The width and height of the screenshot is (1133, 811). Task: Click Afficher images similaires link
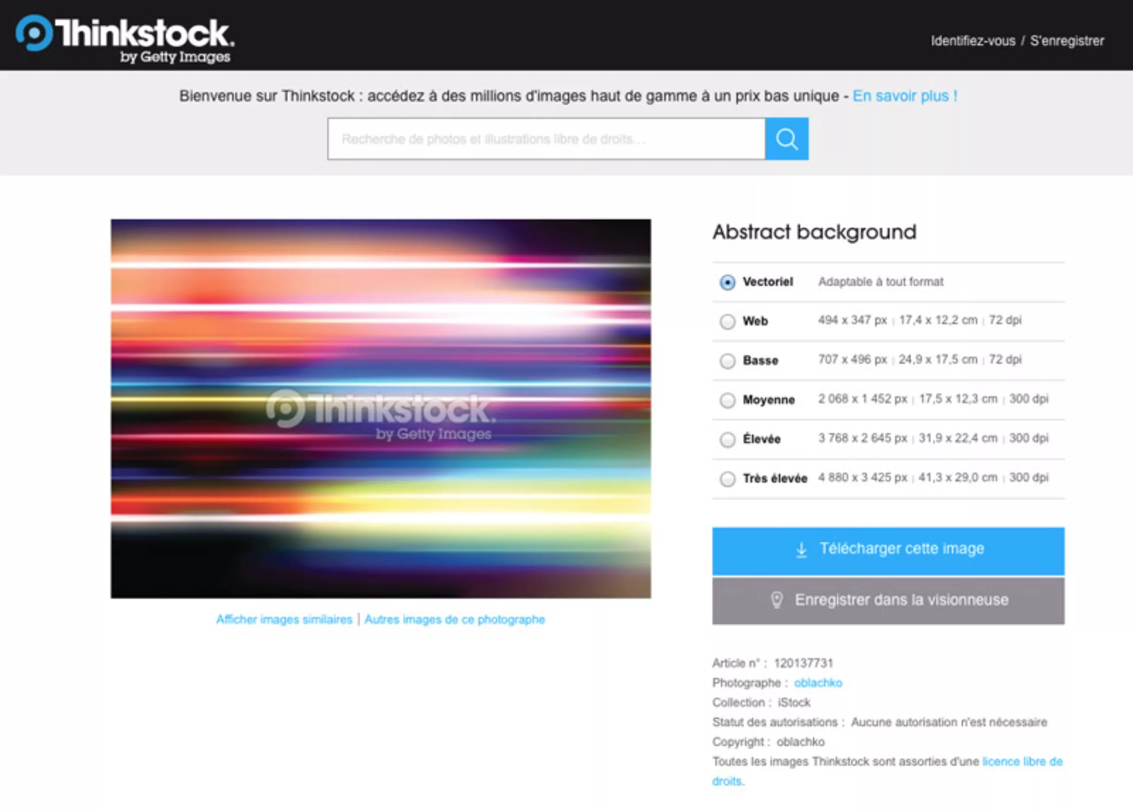[284, 619]
